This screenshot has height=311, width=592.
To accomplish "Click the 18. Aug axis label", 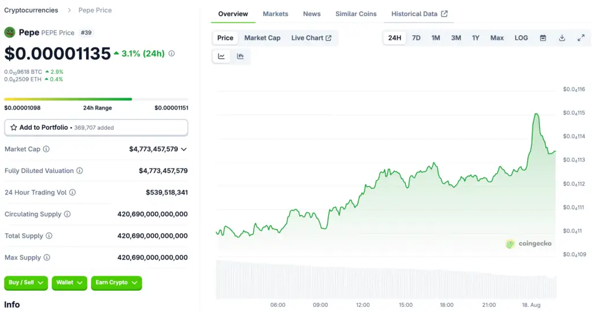I will click(x=531, y=305).
